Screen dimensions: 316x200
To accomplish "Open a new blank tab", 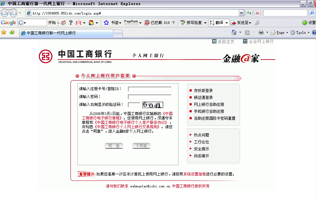I will coord(118,33).
